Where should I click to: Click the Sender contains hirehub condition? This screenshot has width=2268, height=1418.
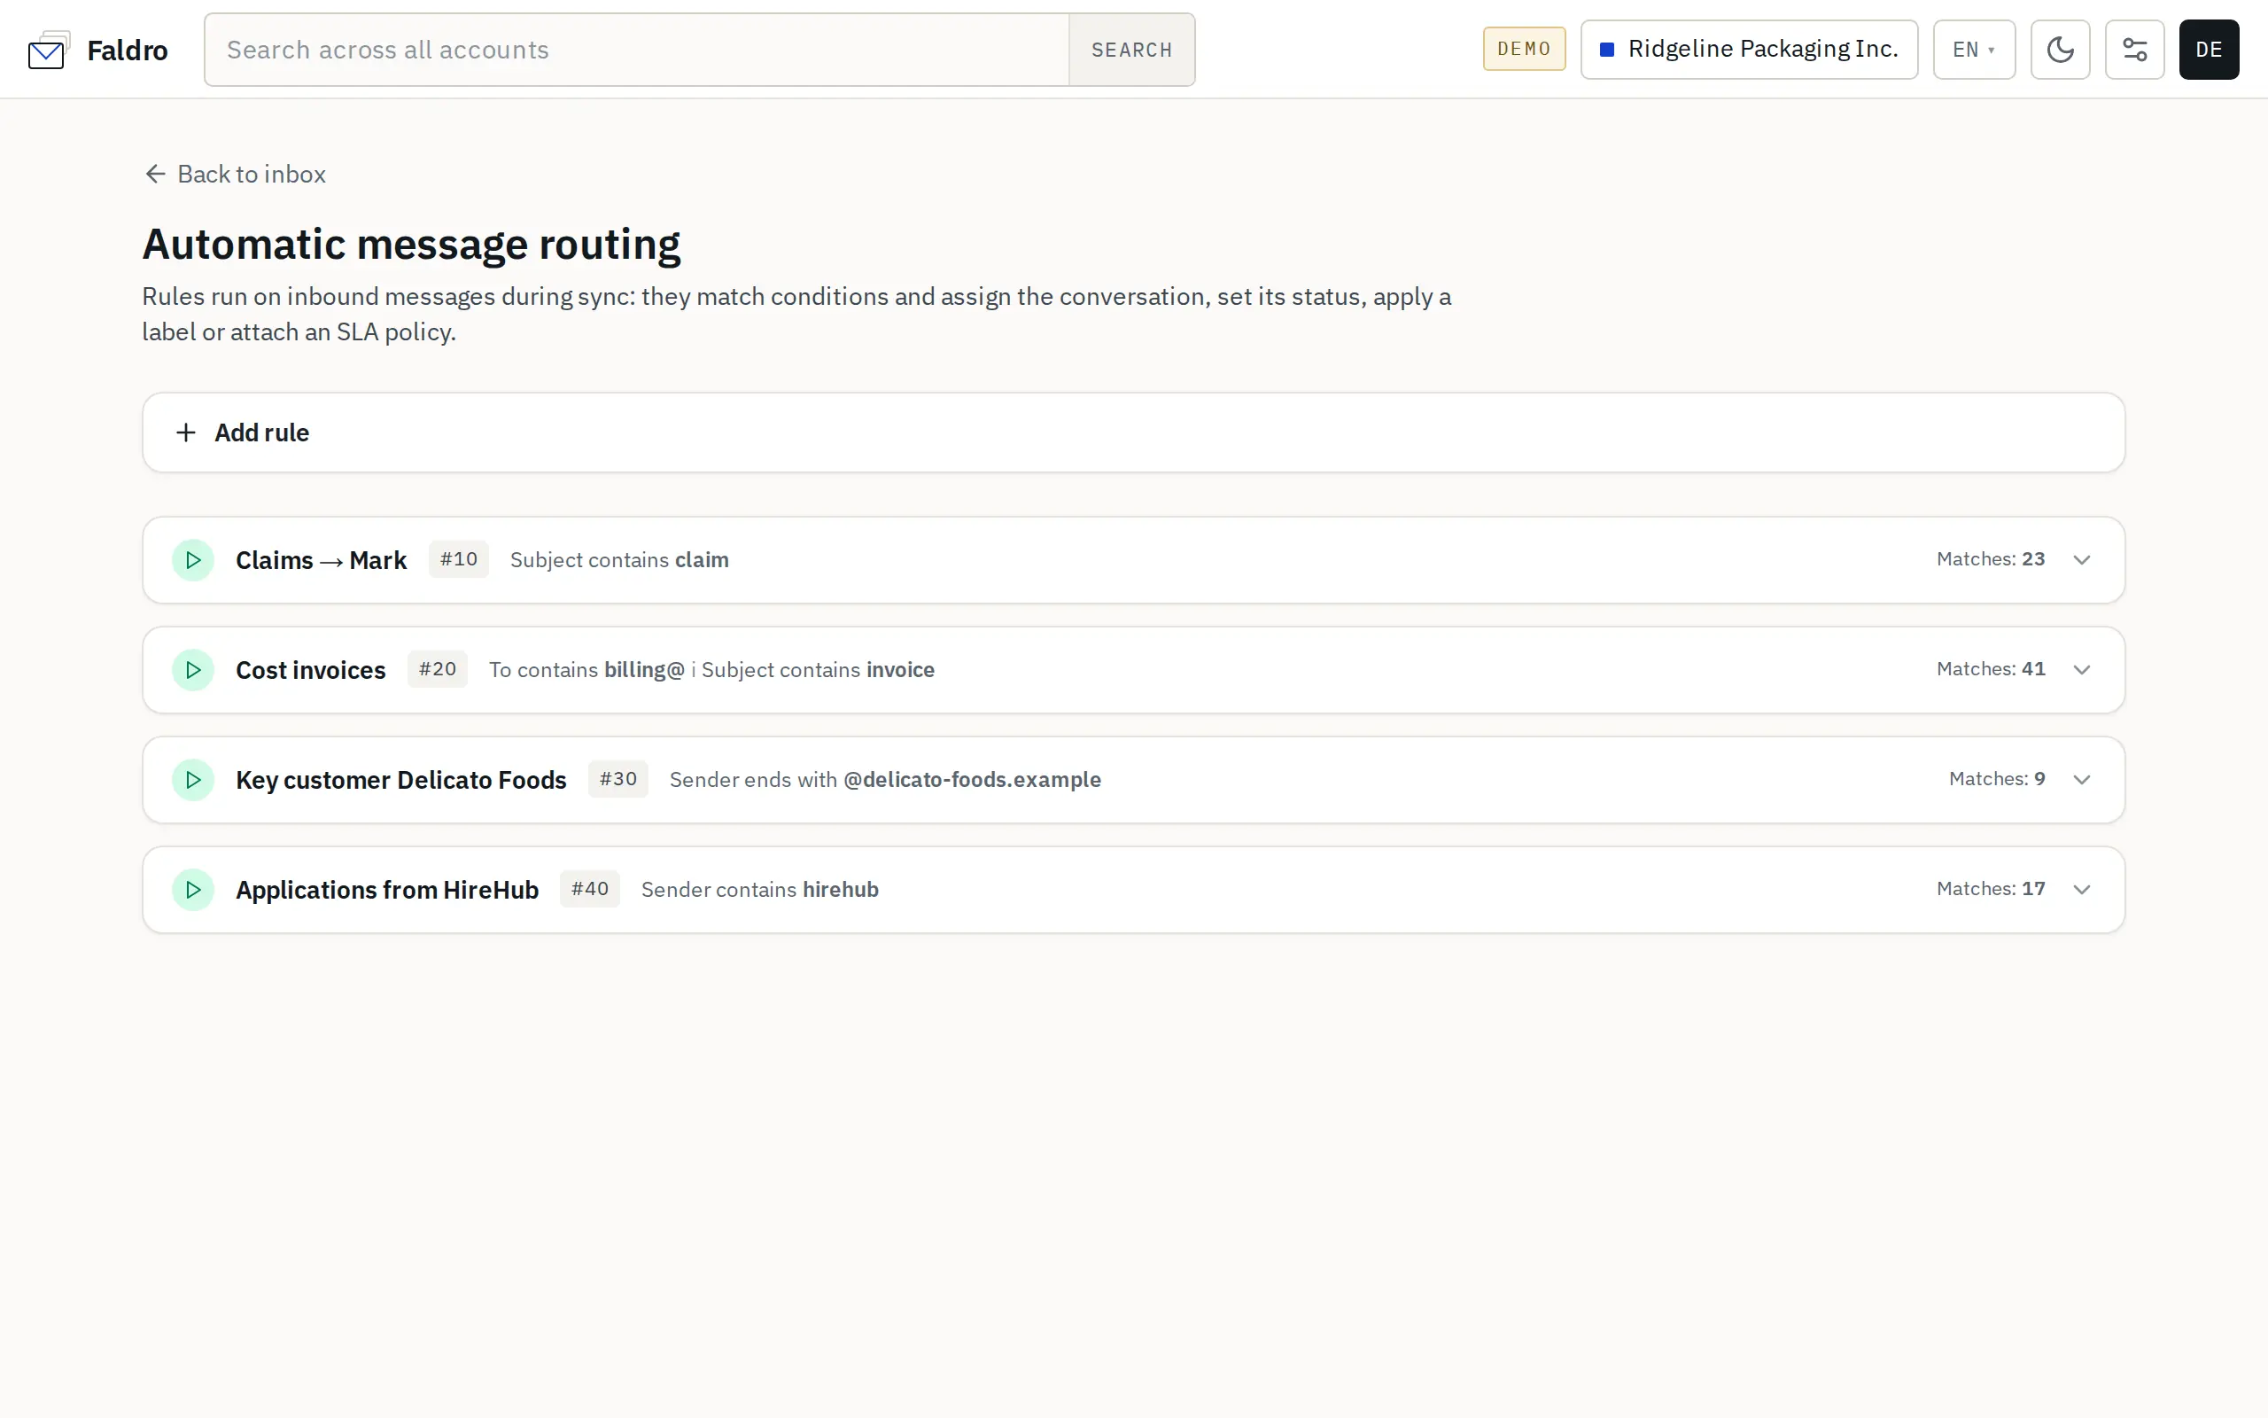point(759,889)
